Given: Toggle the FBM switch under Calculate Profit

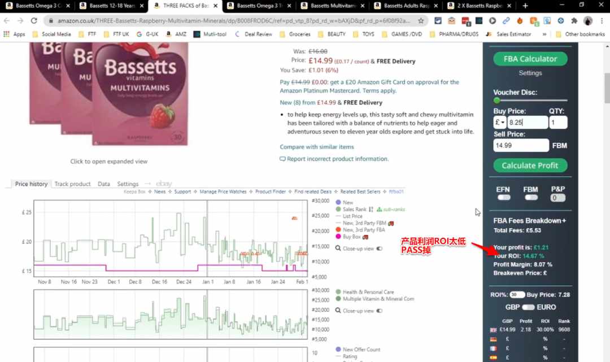Looking at the screenshot, I should (530, 198).
